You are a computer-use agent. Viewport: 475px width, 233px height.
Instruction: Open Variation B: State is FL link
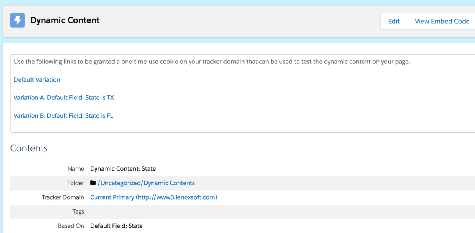63,115
